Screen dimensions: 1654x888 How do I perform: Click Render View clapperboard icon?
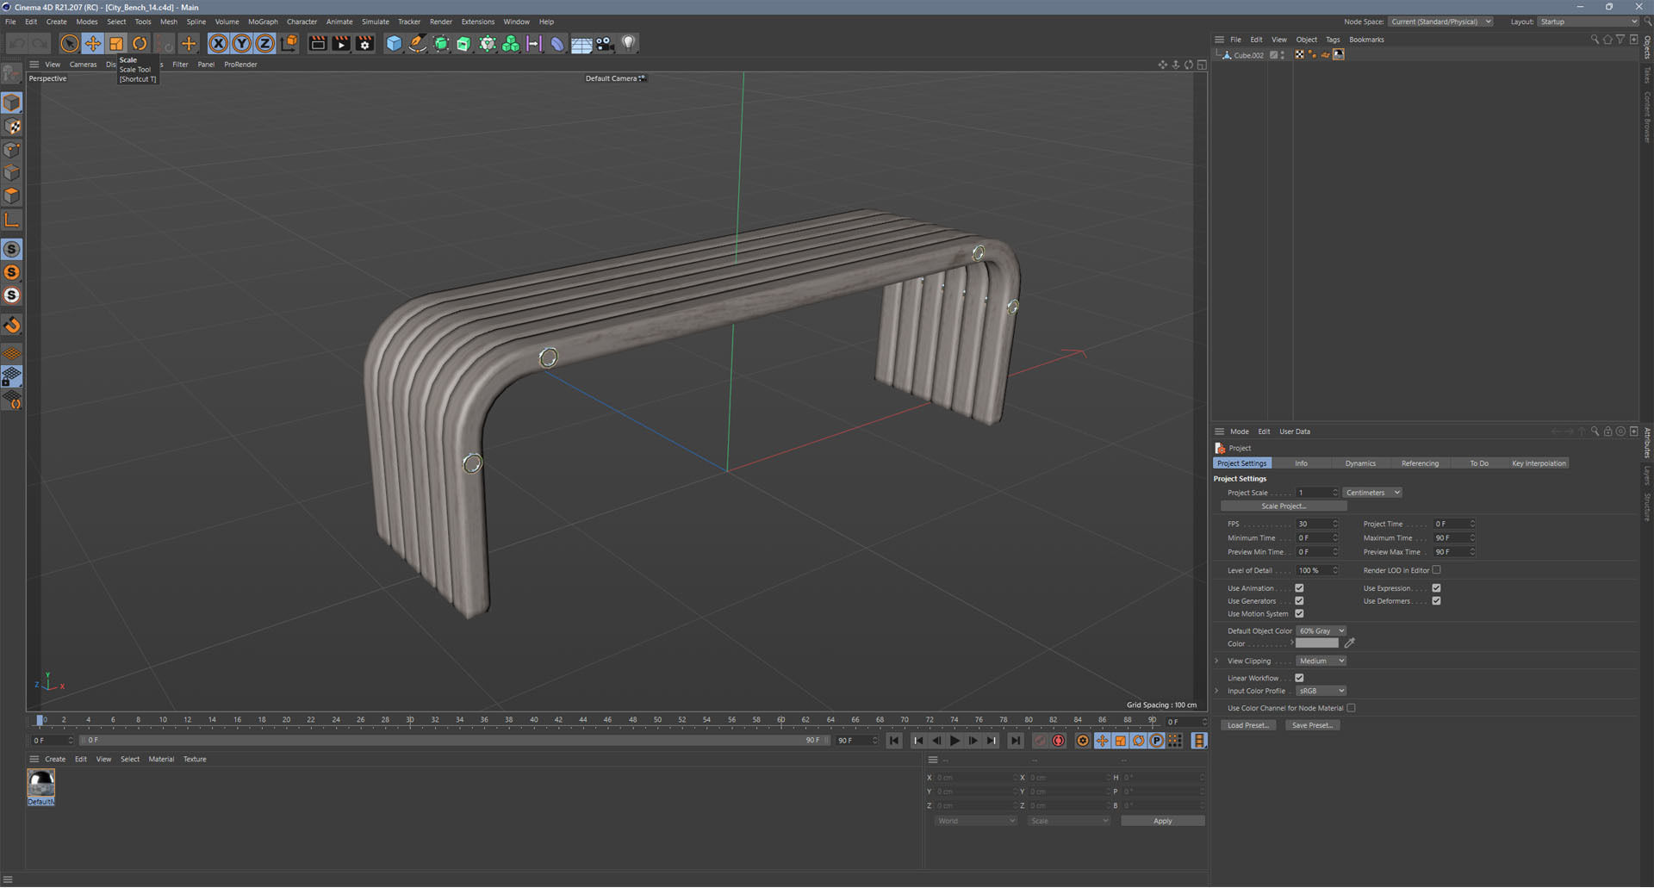318,43
